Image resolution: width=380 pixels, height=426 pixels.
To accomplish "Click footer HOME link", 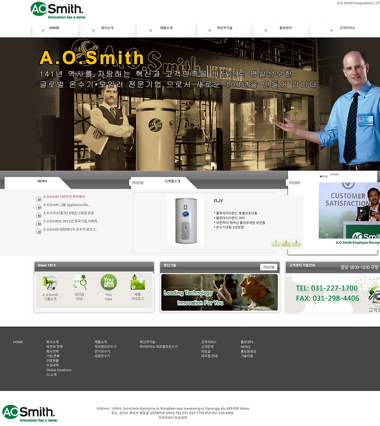I will click(x=18, y=342).
